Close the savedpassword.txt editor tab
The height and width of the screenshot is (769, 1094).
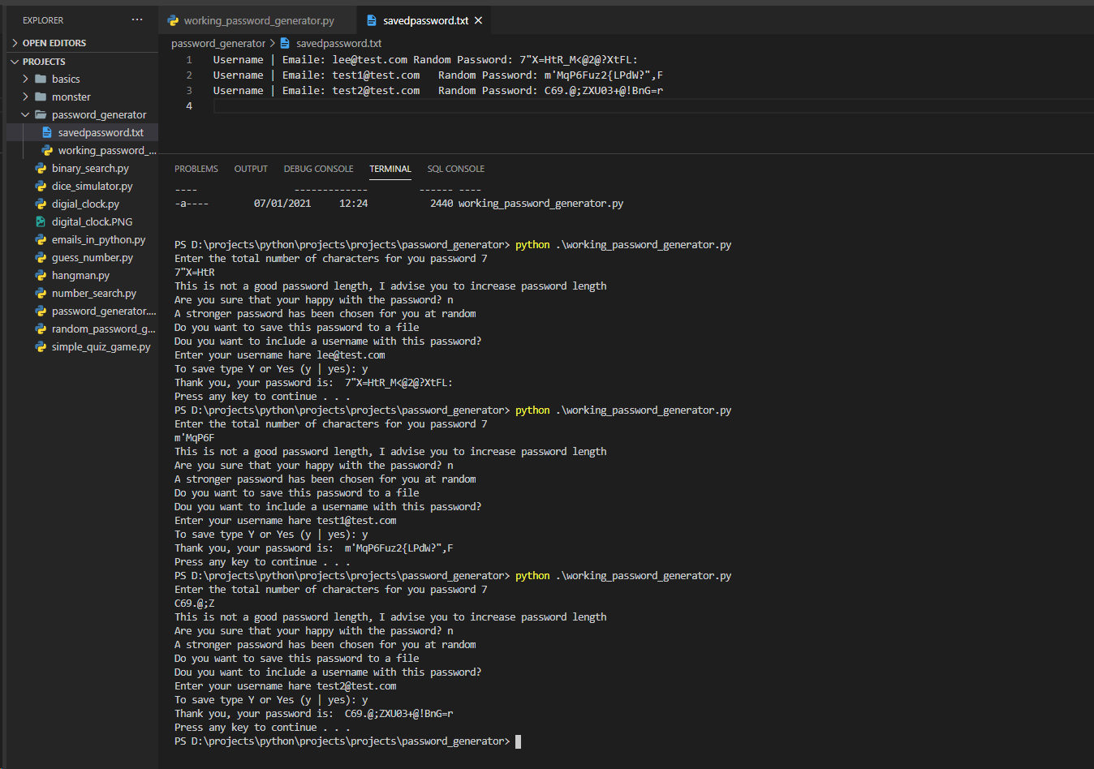point(479,20)
